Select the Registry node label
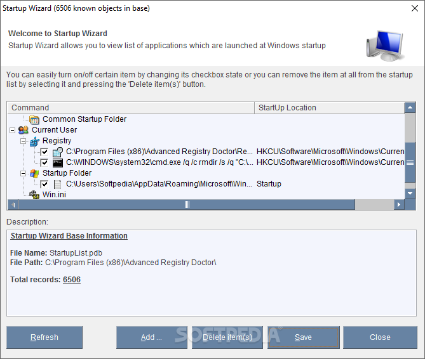 pyautogui.click(x=57, y=141)
